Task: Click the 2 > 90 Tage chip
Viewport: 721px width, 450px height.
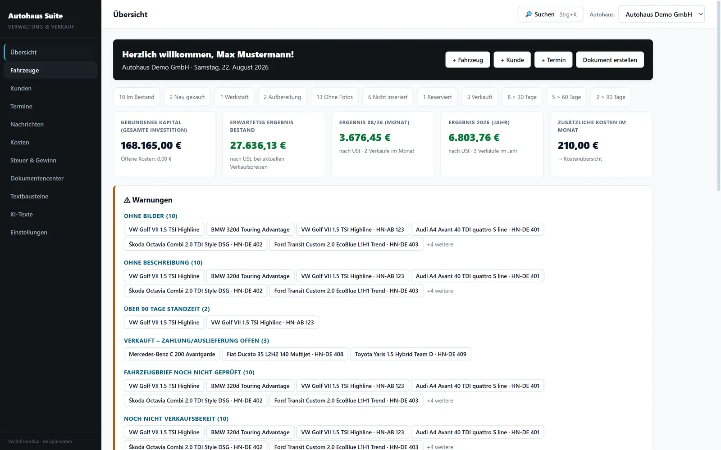Action: coord(611,97)
